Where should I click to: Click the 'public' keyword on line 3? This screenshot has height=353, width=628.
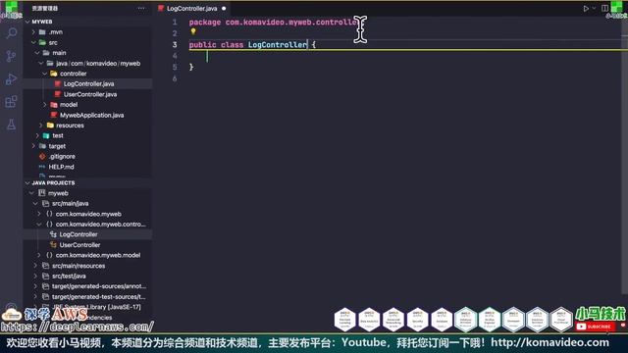click(x=202, y=45)
